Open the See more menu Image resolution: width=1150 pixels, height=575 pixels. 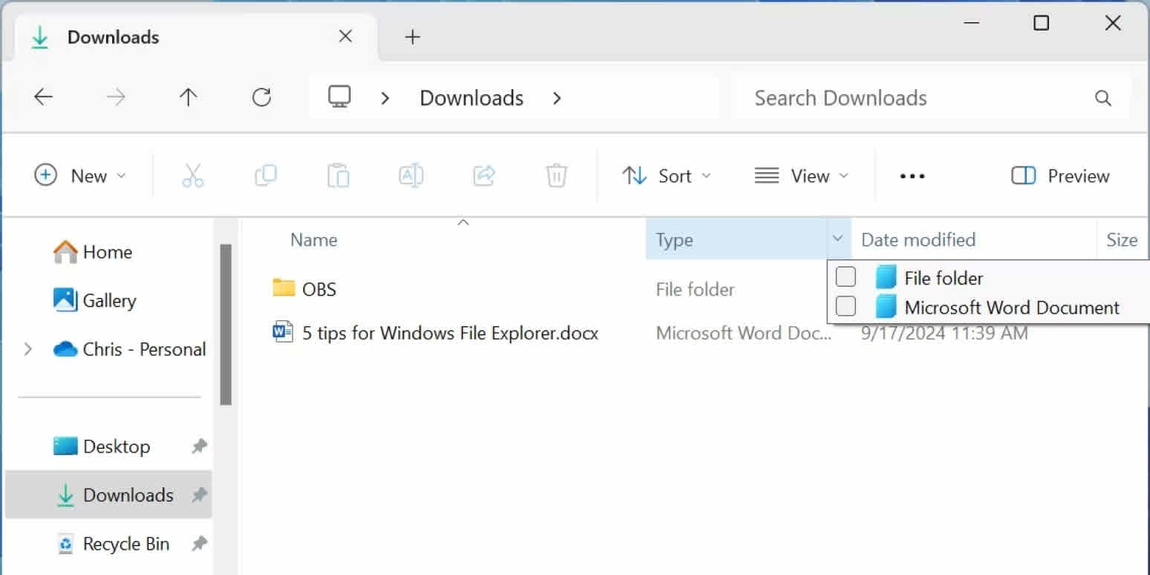912,175
